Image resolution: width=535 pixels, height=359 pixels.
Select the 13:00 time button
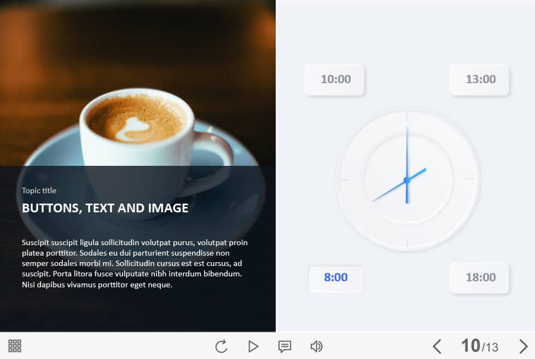click(480, 79)
